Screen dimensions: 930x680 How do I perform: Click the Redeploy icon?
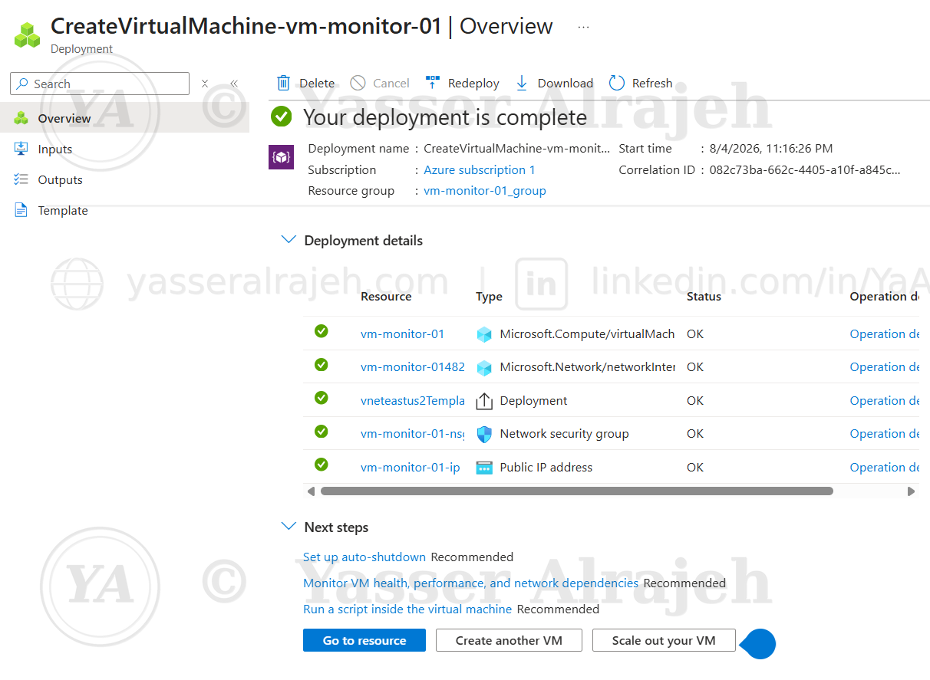433,83
